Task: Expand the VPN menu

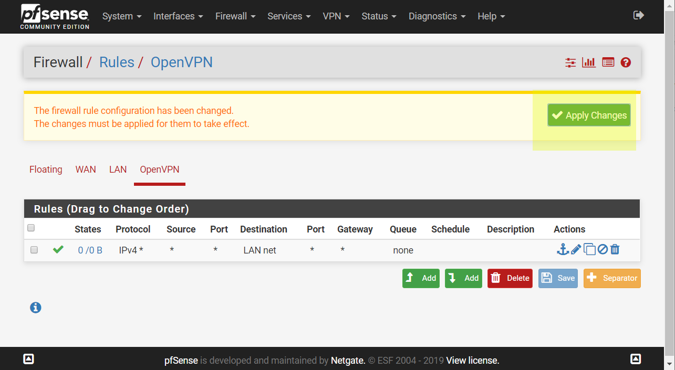Action: point(336,16)
